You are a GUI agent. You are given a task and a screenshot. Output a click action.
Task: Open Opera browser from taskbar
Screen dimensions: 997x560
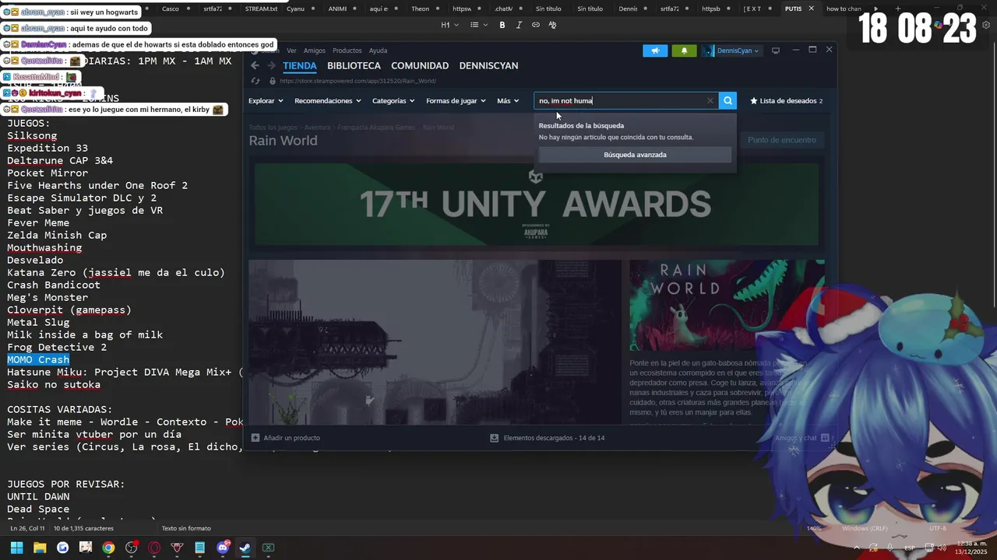coord(154,548)
